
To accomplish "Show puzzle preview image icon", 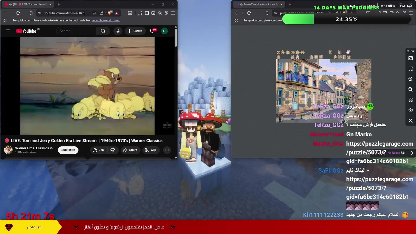I will pyautogui.click(x=410, y=58).
